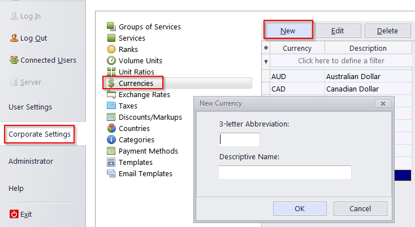Open Volume Units clock icon
Viewport: 415px width, 227px height.
(111, 60)
